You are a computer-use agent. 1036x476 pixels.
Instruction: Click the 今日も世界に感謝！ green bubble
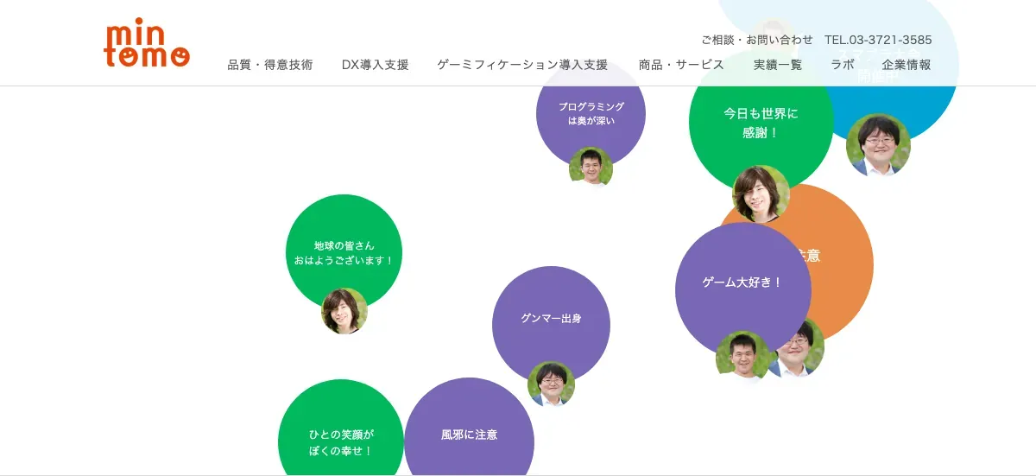click(x=761, y=123)
